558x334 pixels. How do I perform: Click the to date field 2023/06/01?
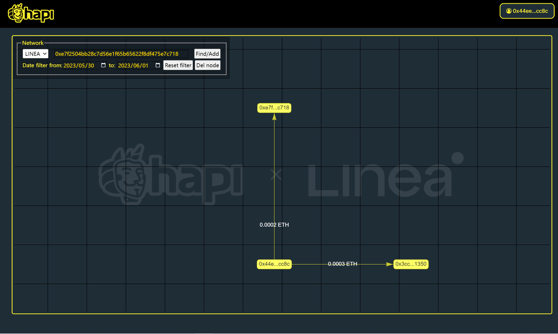click(x=139, y=66)
